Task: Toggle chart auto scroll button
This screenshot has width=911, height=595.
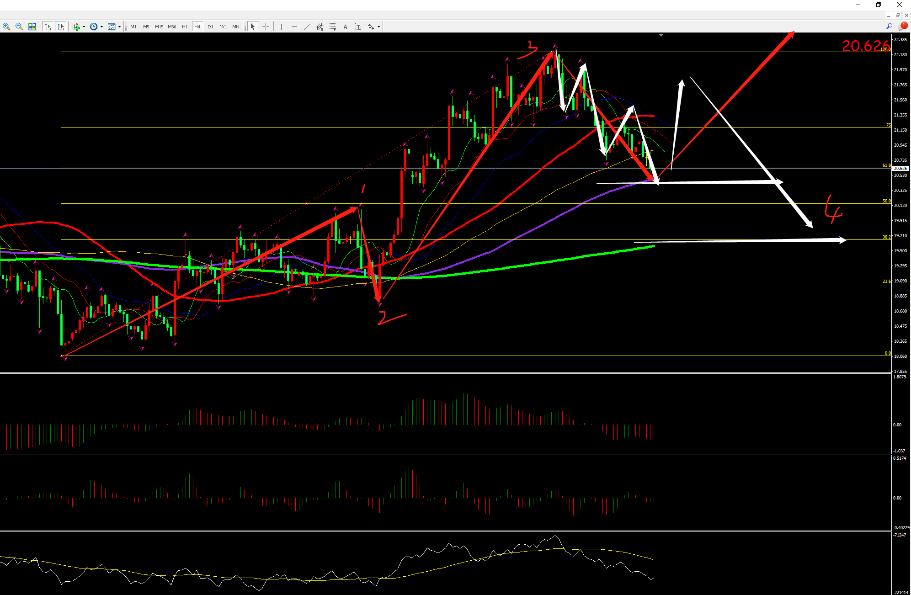Action: [48, 27]
